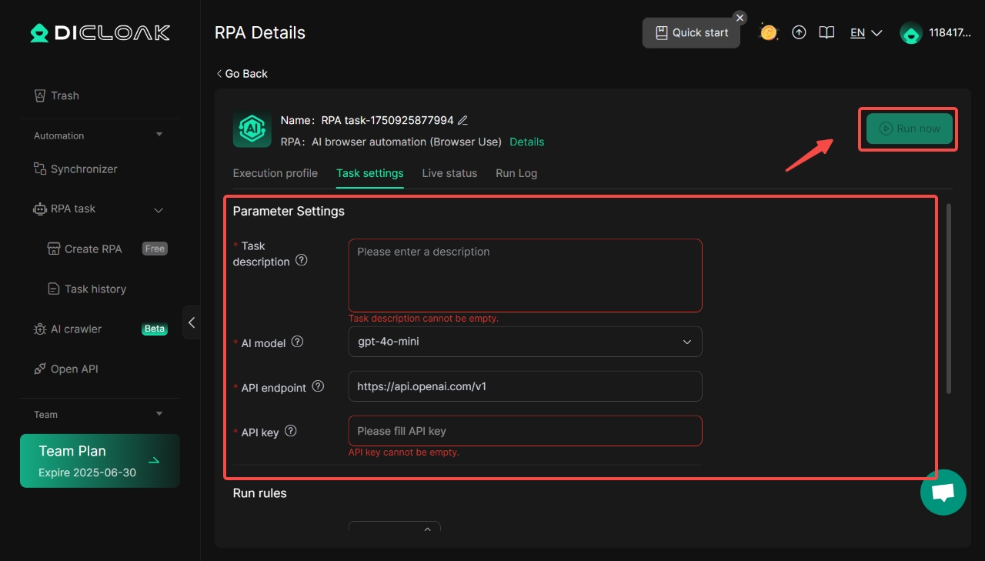Image resolution: width=985 pixels, height=561 pixels.
Task: Open the AI model gpt-4o-mini dropdown
Action: [x=525, y=342]
